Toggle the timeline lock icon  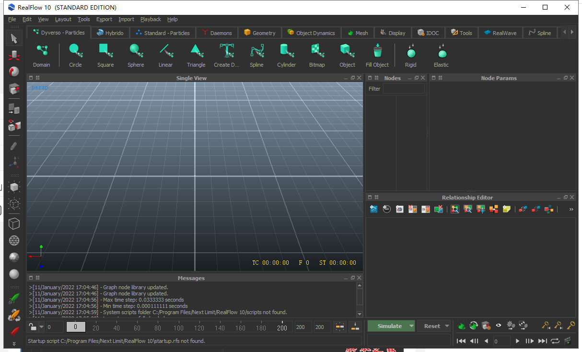point(32,327)
